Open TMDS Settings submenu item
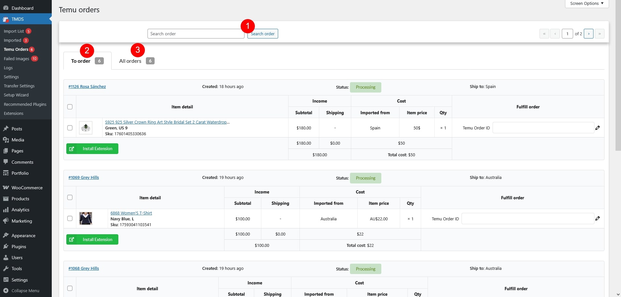Image resolution: width=621 pixels, height=297 pixels. [11, 77]
